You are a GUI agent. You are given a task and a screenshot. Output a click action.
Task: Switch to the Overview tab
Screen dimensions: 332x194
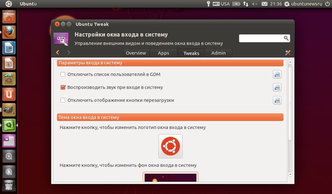pos(136,53)
